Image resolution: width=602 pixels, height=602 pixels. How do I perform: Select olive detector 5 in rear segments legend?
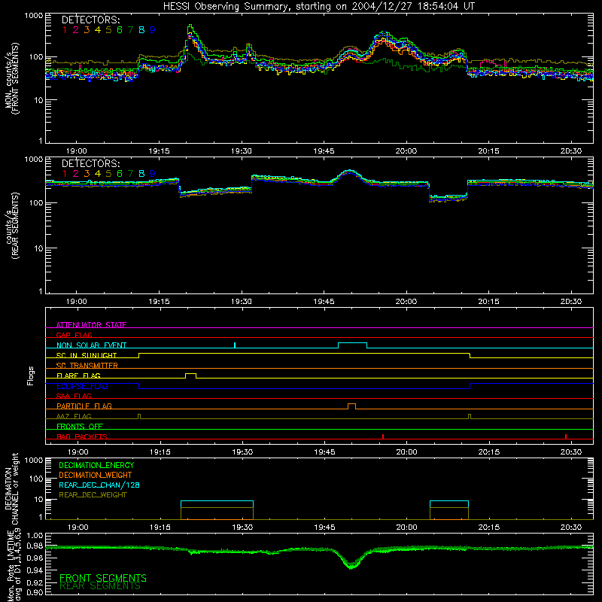pyautogui.click(x=108, y=174)
